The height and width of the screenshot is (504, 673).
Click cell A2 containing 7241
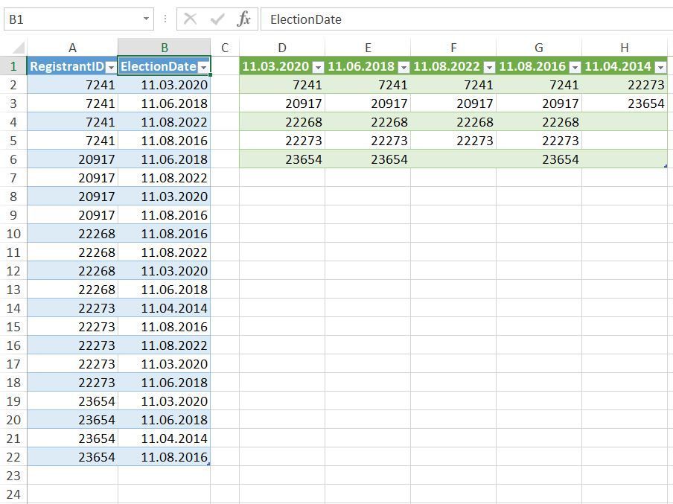(72, 85)
